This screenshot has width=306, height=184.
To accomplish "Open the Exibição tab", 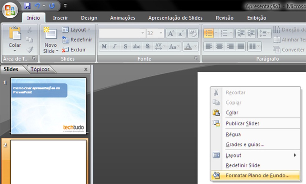I will [x=257, y=18].
